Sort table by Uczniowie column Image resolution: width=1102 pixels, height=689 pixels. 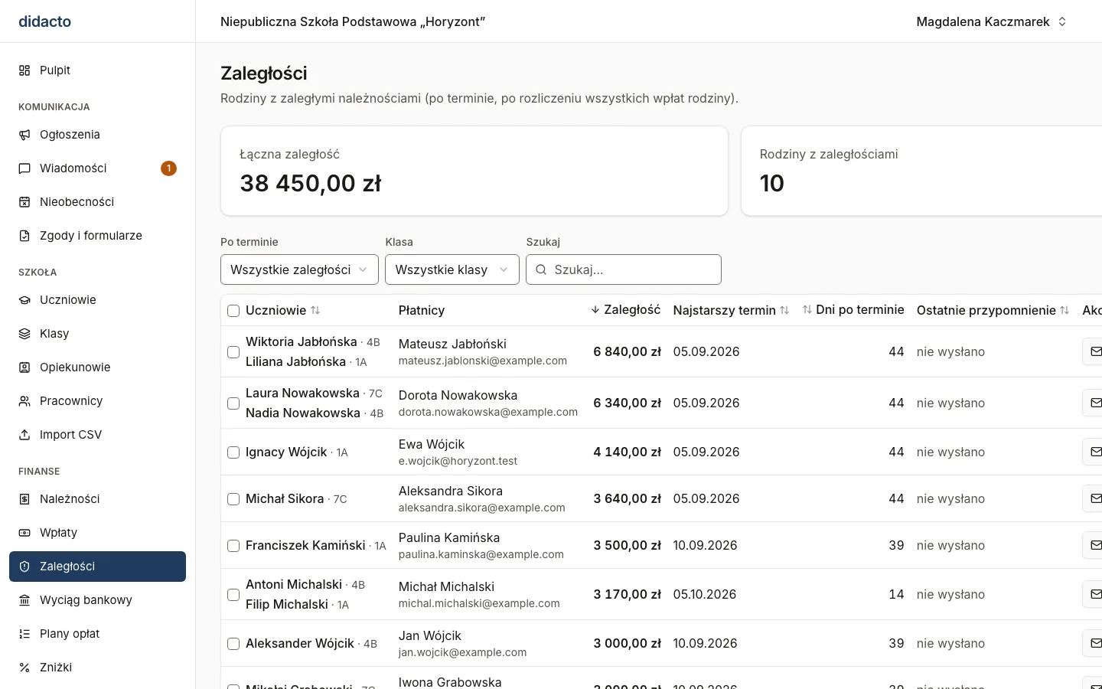[x=283, y=310]
